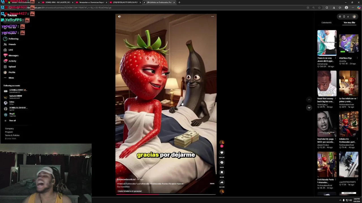The image size is (362, 203).
Task: Mute the TikTok video with speaker icon
Action: pos(119,17)
